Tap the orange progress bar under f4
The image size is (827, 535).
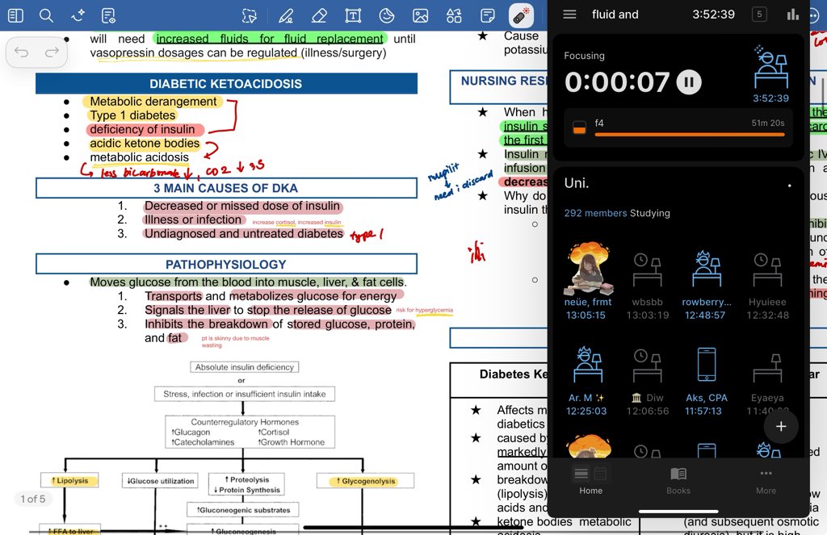pyautogui.click(x=690, y=135)
